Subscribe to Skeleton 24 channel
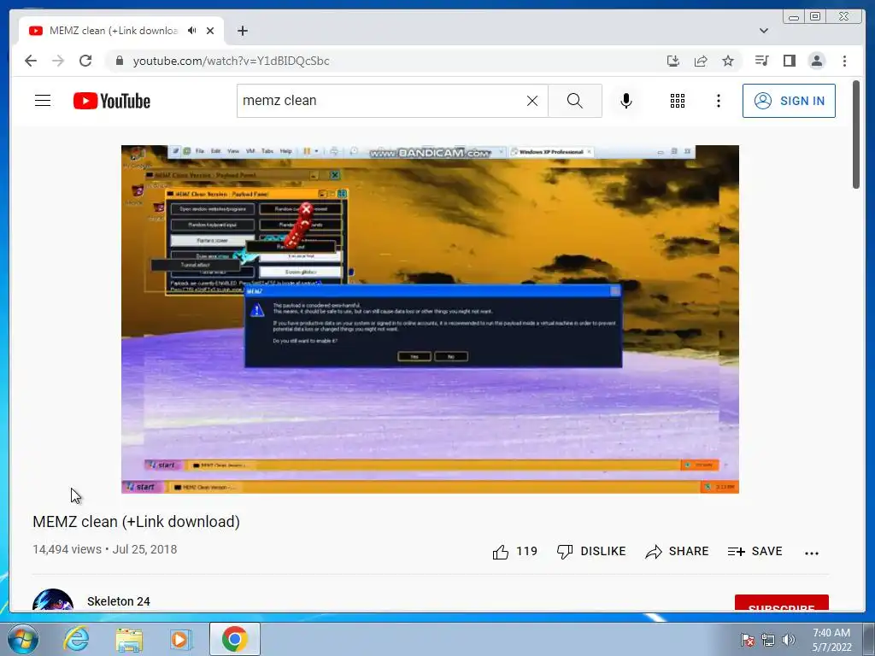 coord(781,604)
